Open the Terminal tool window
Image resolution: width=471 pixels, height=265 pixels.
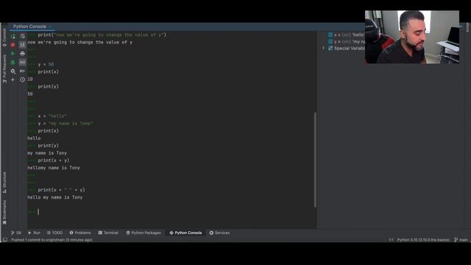point(108,233)
